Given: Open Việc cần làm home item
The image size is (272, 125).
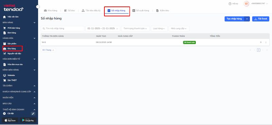Looking at the screenshot, I should click(x=11, y=17).
